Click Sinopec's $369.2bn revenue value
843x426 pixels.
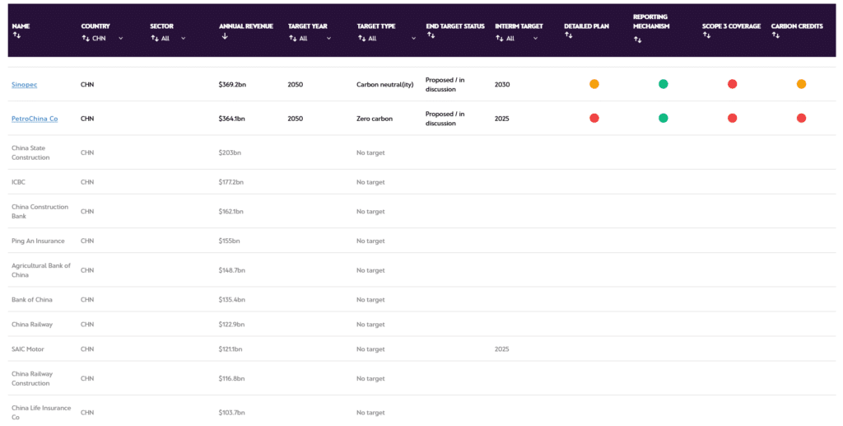pos(232,84)
